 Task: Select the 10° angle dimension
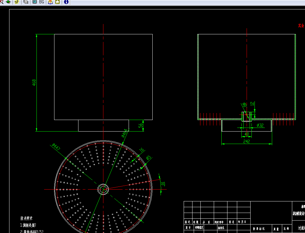[x=163, y=184]
